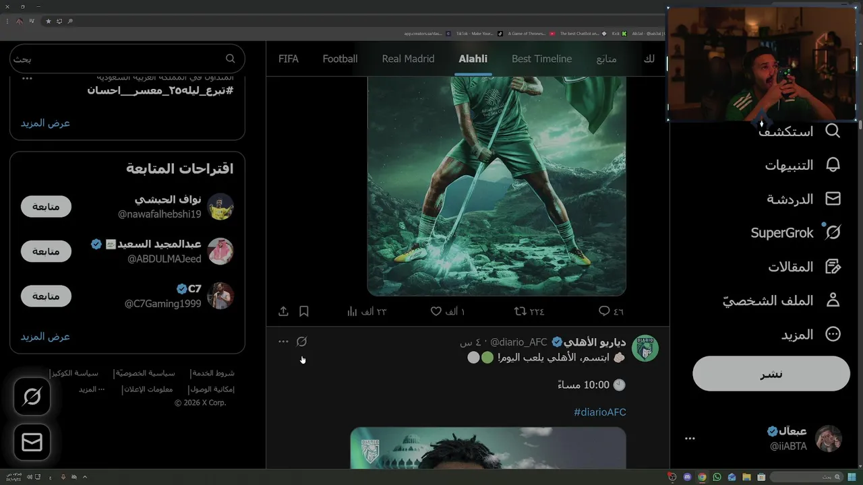
Task: Click the repost icon showing ٢٢٤
Action: [x=520, y=311]
